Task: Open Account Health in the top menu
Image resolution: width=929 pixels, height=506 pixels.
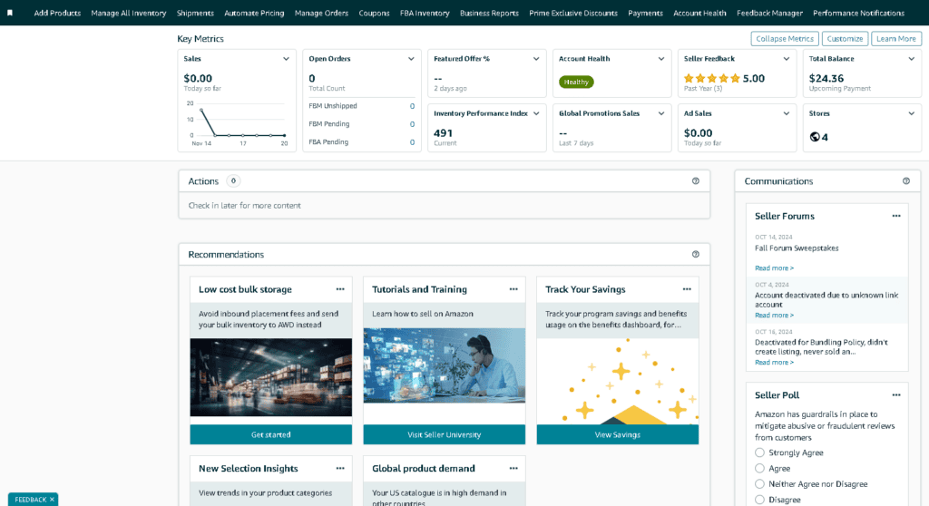Action: point(699,13)
